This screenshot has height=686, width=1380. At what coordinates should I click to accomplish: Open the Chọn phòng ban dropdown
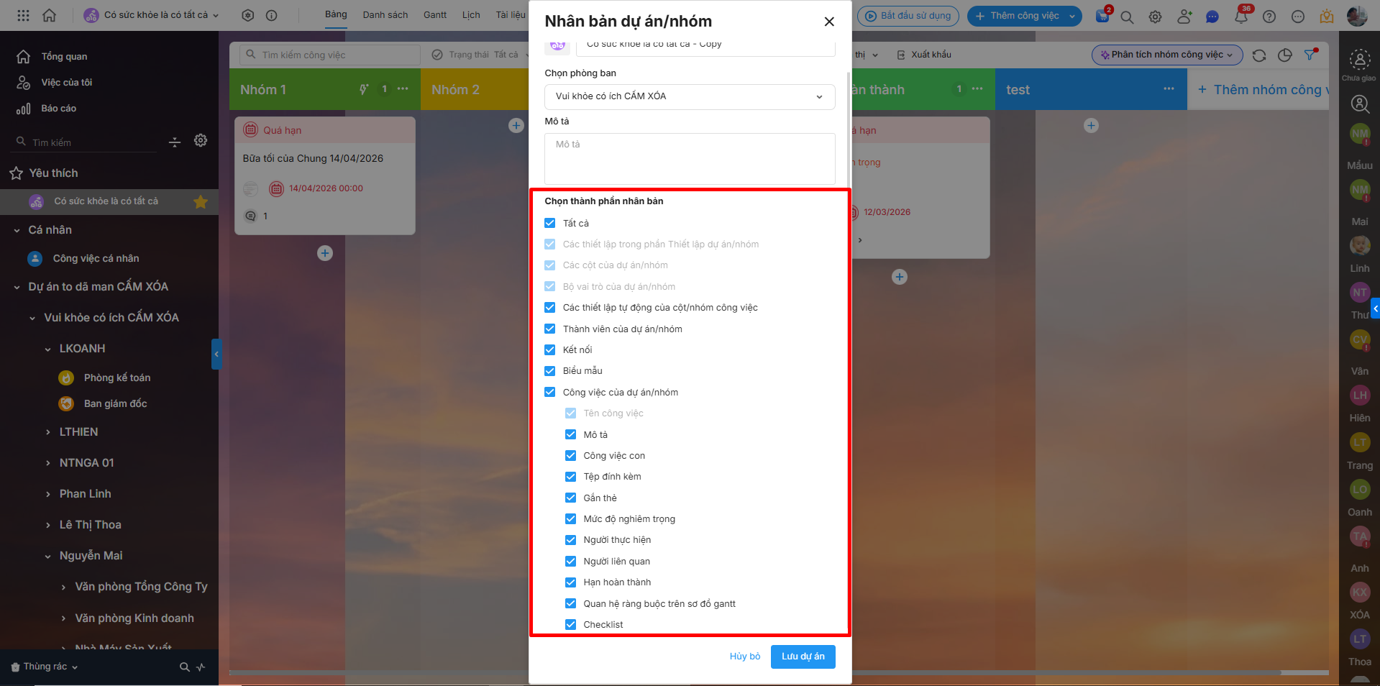click(x=690, y=96)
